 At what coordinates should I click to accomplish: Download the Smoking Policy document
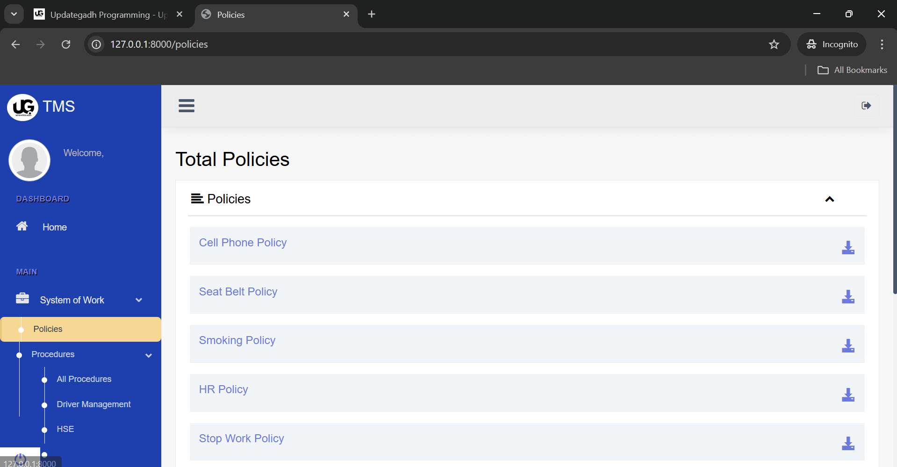(848, 346)
